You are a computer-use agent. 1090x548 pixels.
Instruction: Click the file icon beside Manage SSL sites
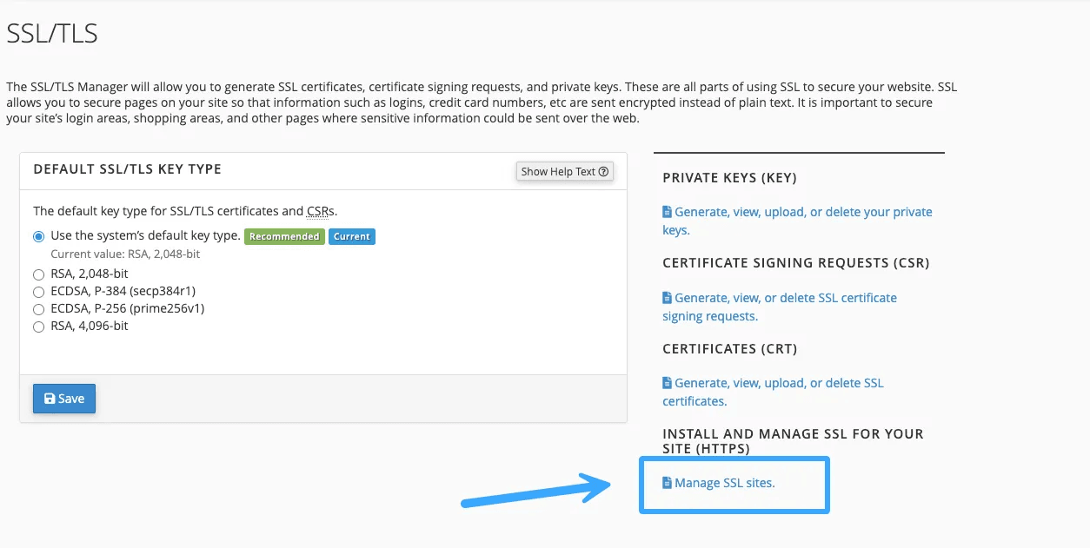(x=667, y=481)
